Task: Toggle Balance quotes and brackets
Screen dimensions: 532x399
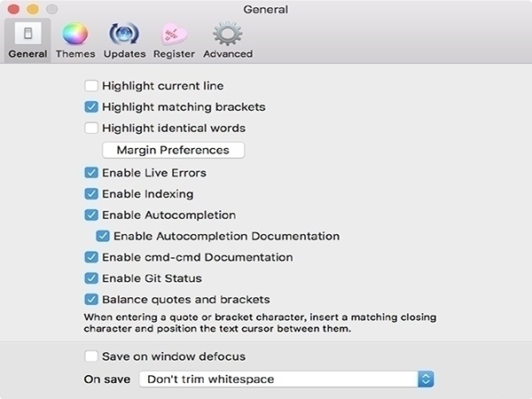Action: point(91,300)
